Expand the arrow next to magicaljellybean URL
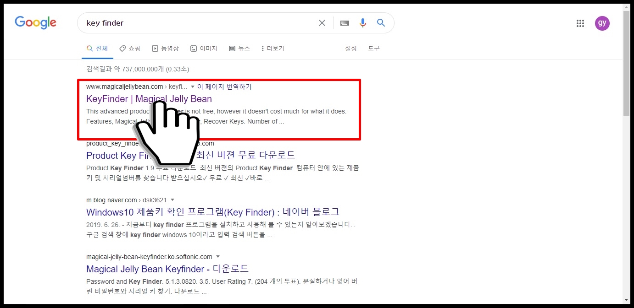Screen dimensions: 634x308 [x=193, y=86]
